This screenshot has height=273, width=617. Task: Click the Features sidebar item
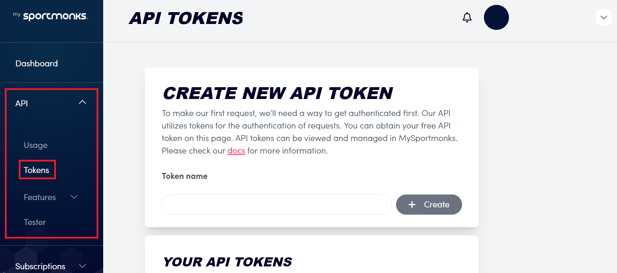pos(40,197)
